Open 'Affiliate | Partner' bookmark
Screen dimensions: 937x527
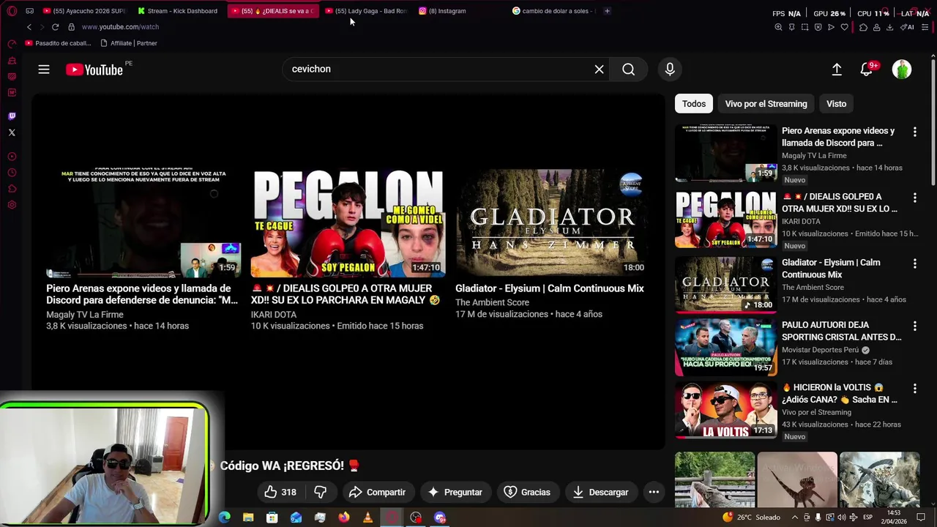pos(129,43)
